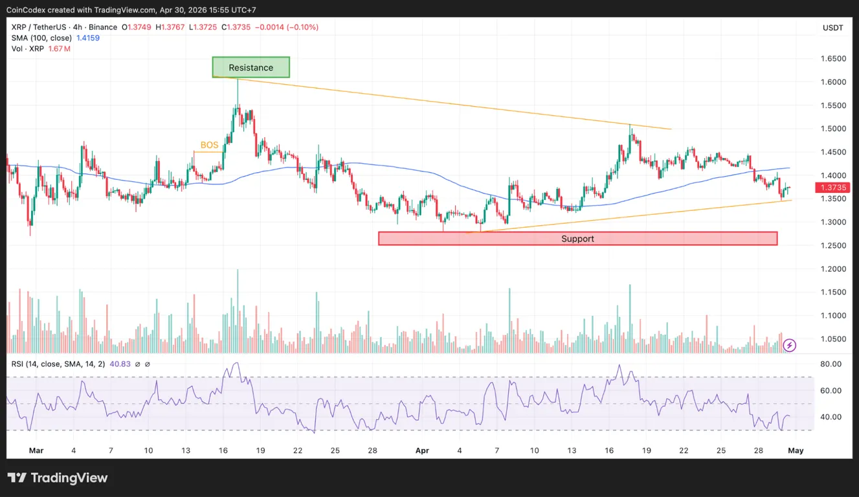Select the Vol · XRP indicator legend
The width and height of the screenshot is (859, 497).
[28, 49]
